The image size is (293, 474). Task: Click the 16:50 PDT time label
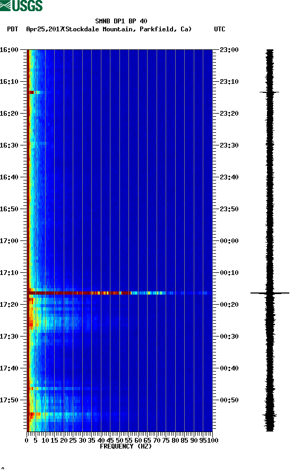pyautogui.click(x=9, y=209)
